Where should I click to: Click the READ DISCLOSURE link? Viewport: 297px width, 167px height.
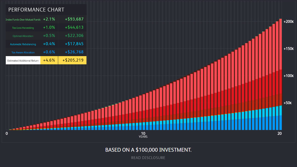pos(148,158)
